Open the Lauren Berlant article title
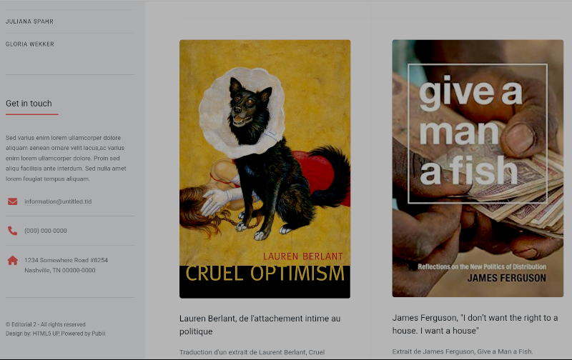The height and width of the screenshot is (360, 572). tap(260, 325)
